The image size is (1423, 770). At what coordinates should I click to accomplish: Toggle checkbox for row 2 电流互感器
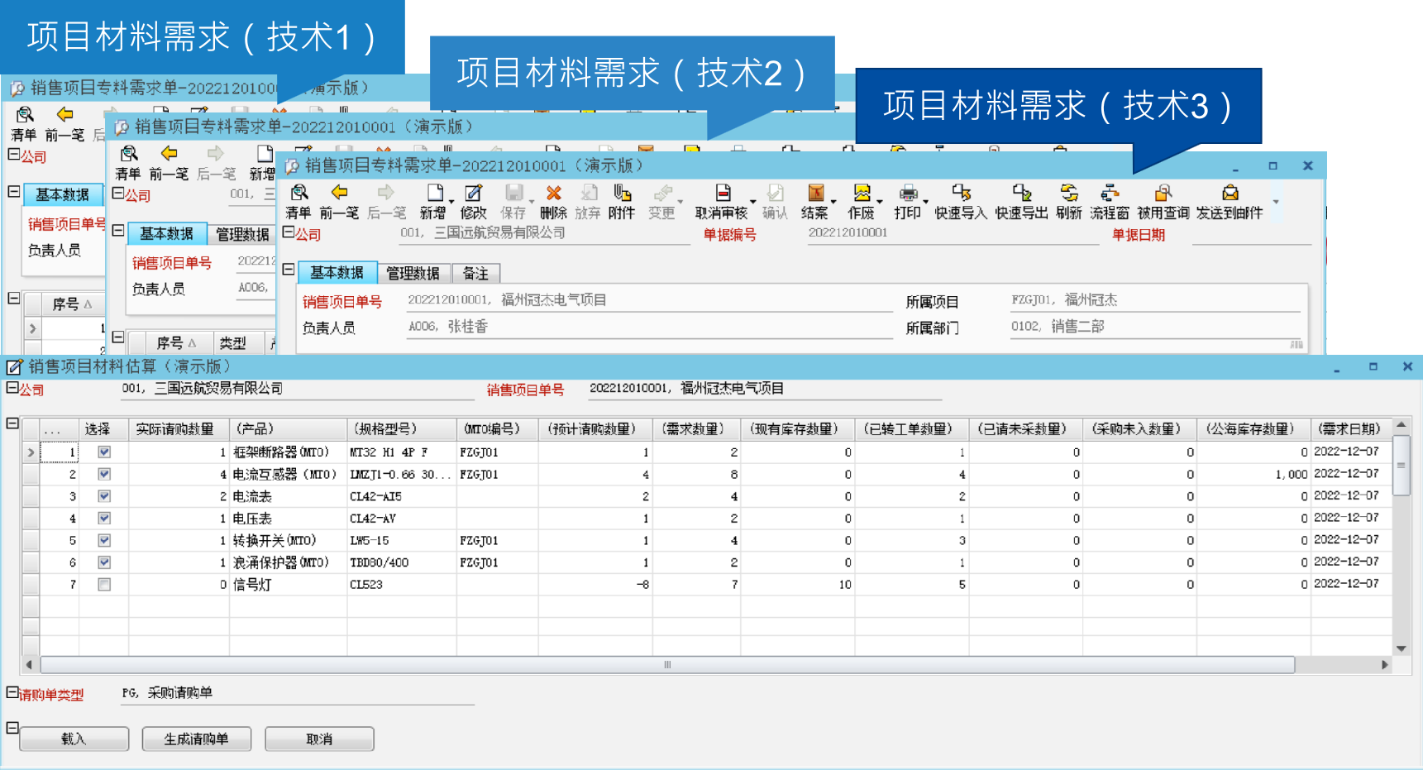[104, 474]
